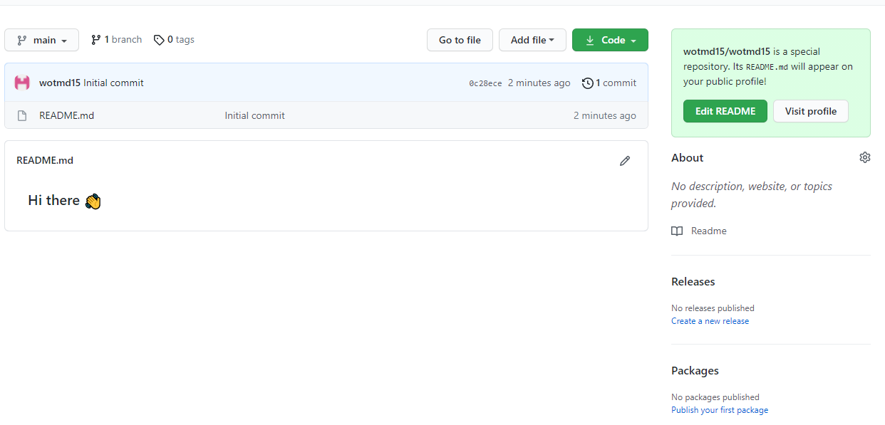885x425 pixels.
Task: Open the Go to file search
Action: pos(460,40)
